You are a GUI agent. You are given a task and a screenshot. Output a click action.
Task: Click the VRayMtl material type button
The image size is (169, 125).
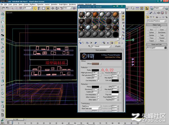click(117, 46)
